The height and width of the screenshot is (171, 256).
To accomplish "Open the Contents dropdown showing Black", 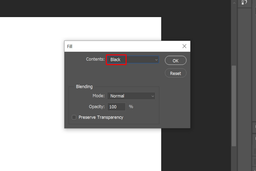I will 133,60.
